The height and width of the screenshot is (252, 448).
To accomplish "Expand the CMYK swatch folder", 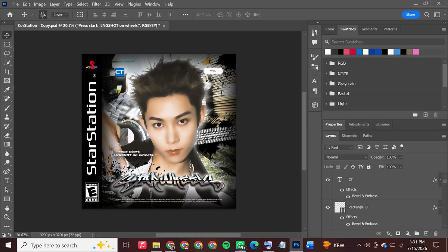I will tap(326, 74).
